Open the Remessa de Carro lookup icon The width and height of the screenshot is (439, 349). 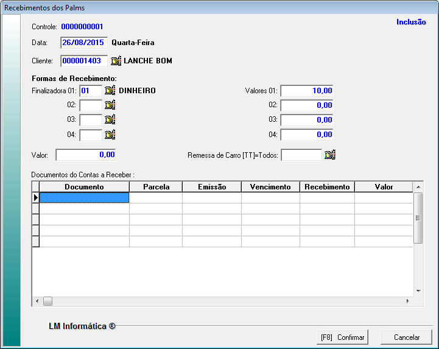(x=330, y=155)
